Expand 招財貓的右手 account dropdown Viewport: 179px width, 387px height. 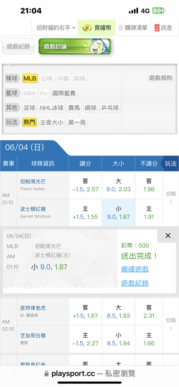56,28
